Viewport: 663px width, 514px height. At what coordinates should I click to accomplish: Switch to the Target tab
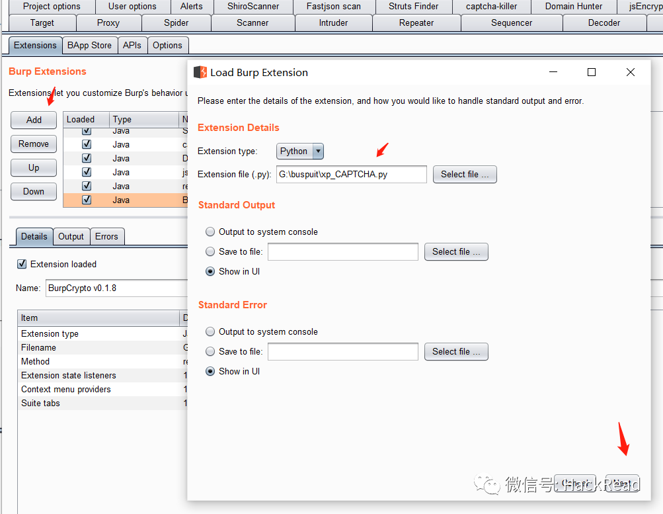coord(42,23)
